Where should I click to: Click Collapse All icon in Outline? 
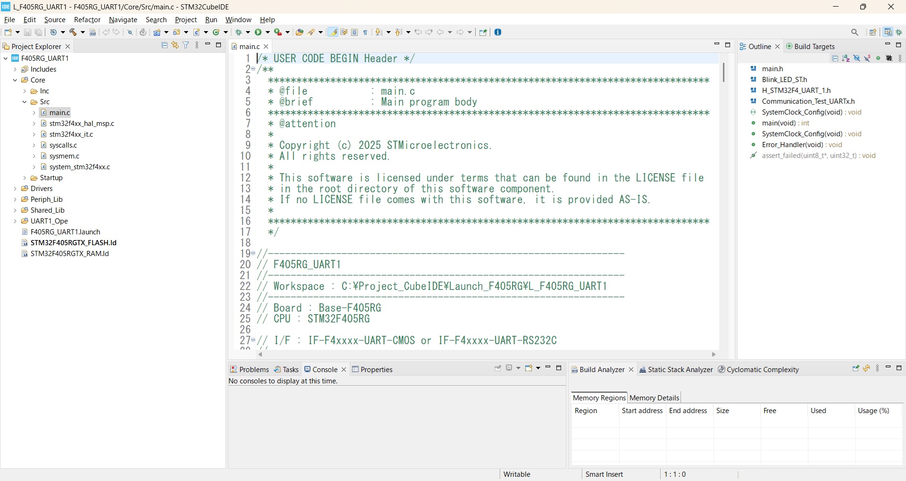point(835,58)
